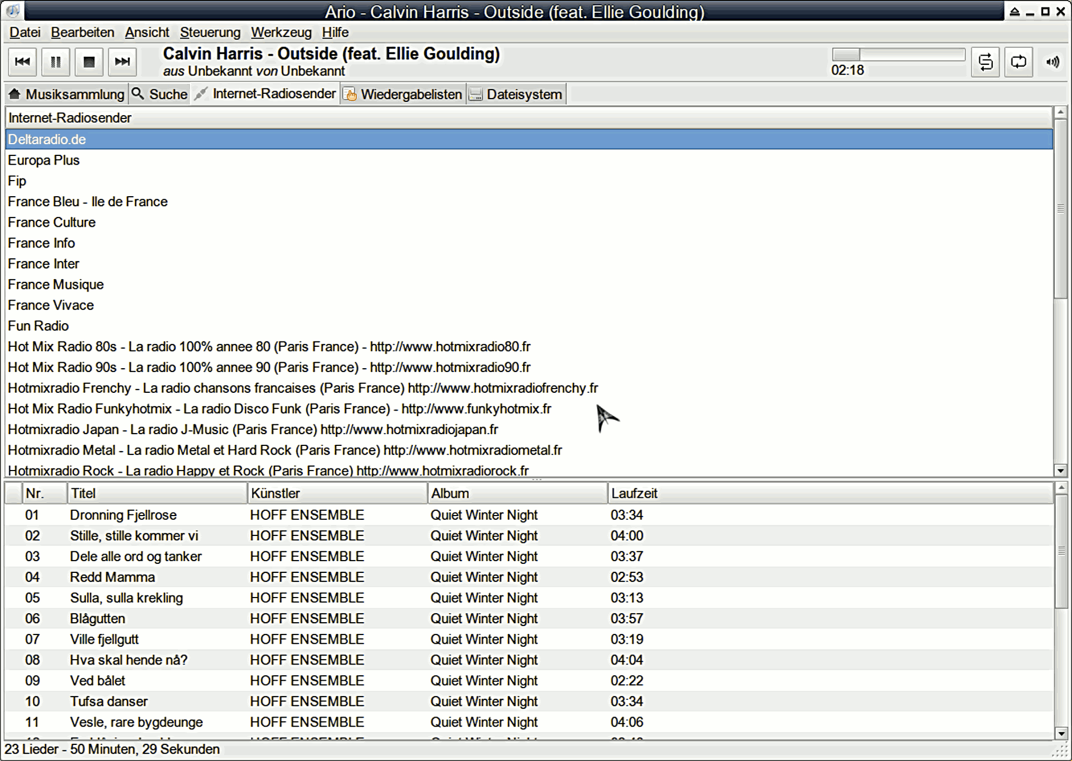This screenshot has height=761, width=1072.
Task: Click the playlist scrollbar down arrow
Action: [x=1060, y=733]
